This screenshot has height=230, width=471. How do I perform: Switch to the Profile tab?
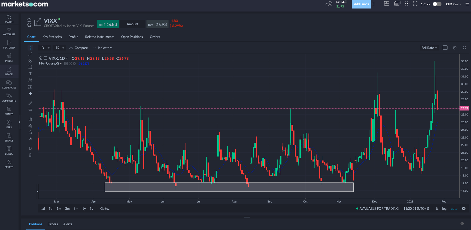[x=73, y=37]
